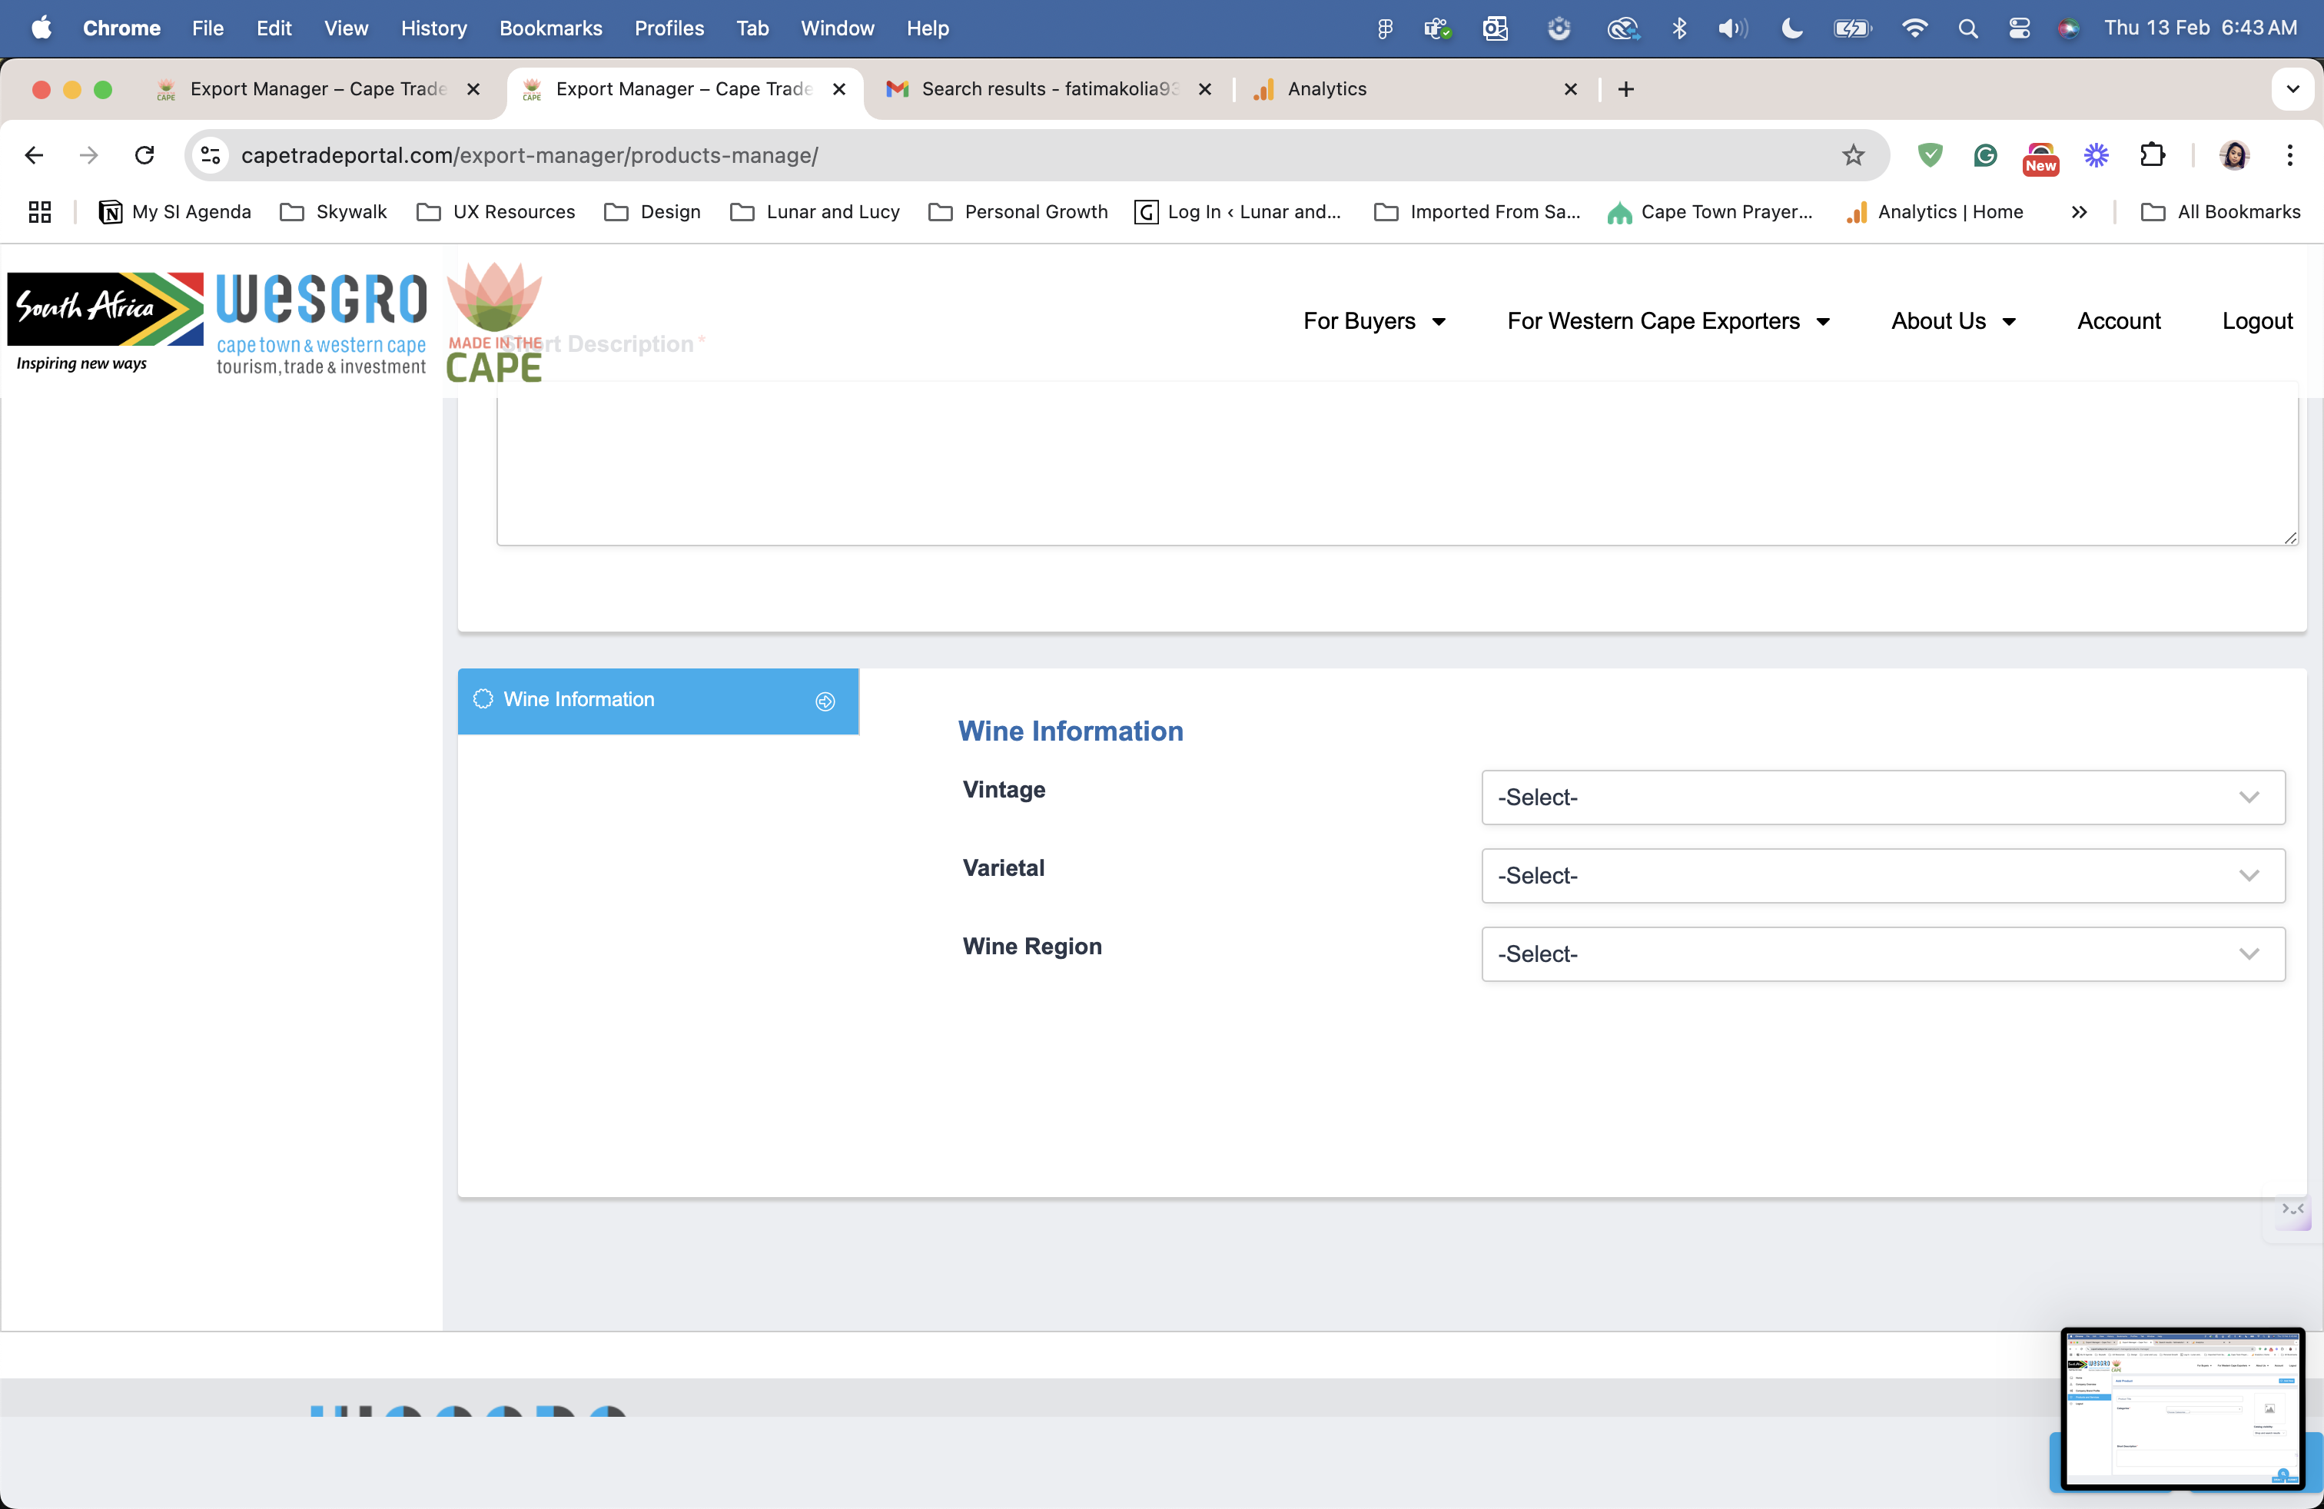Switch to the first Export Manager tab
The width and height of the screenshot is (2324, 1509).
click(318, 89)
